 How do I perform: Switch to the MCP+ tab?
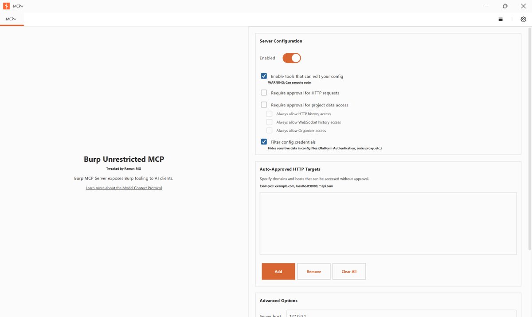pyautogui.click(x=12, y=19)
